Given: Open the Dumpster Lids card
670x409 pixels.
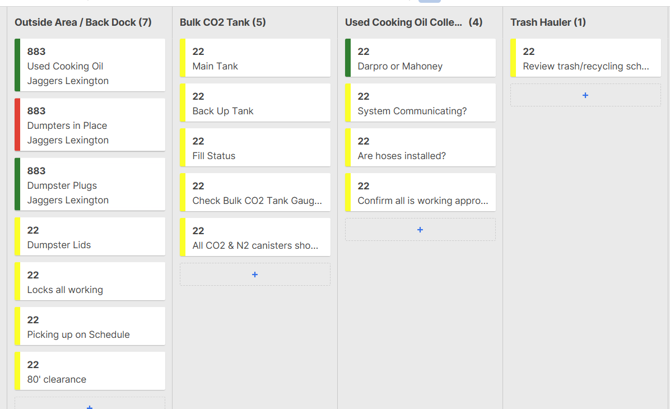Looking at the screenshot, I should (x=90, y=237).
